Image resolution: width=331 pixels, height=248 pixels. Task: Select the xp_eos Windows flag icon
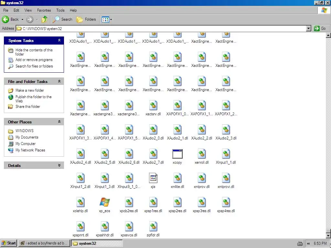(105, 202)
